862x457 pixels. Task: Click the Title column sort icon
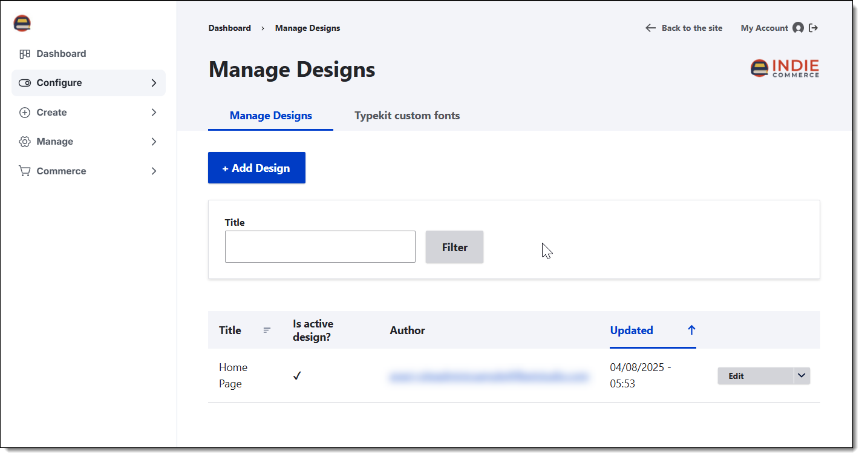click(x=267, y=330)
